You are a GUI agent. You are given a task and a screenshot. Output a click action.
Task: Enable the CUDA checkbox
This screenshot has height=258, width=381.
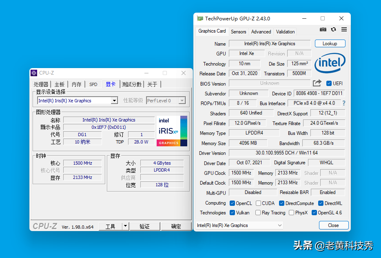pos(258,203)
